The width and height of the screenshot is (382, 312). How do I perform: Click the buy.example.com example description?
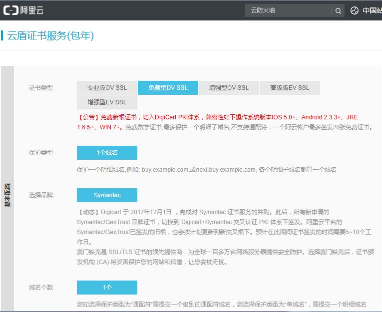207,170
